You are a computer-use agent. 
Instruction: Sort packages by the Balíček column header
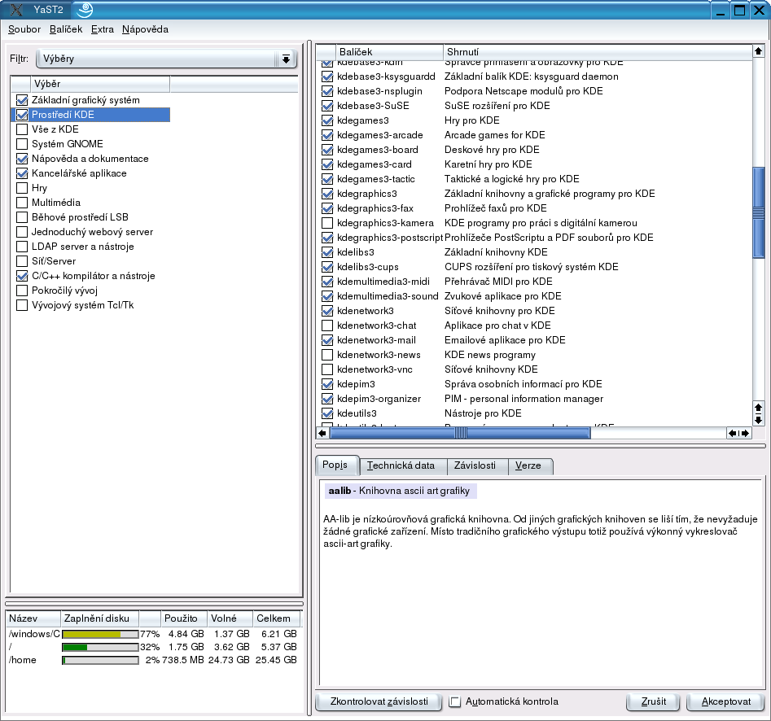tap(389, 51)
